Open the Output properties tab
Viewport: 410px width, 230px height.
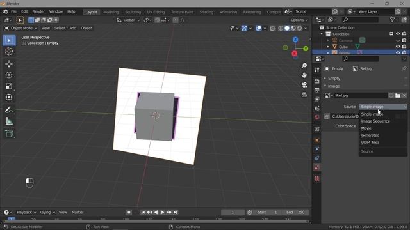click(x=317, y=90)
